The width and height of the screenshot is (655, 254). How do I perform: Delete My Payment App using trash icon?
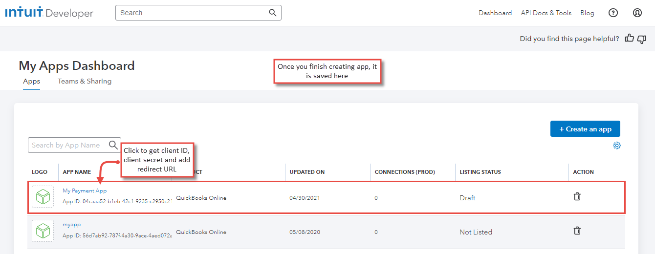577,197
